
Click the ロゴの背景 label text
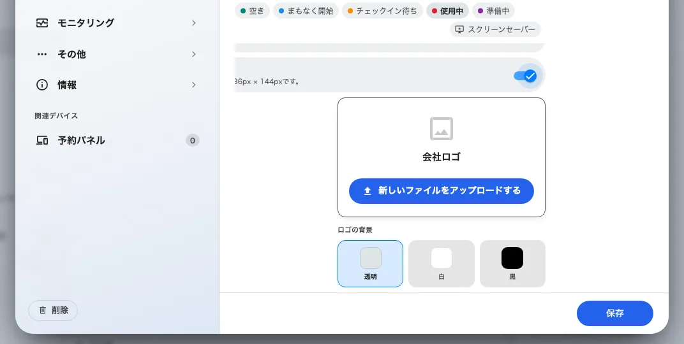(355, 230)
